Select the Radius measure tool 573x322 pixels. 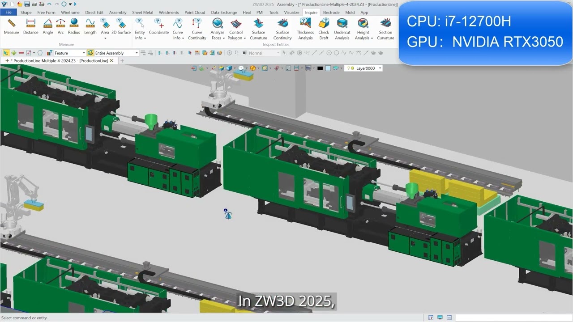pyautogui.click(x=74, y=26)
